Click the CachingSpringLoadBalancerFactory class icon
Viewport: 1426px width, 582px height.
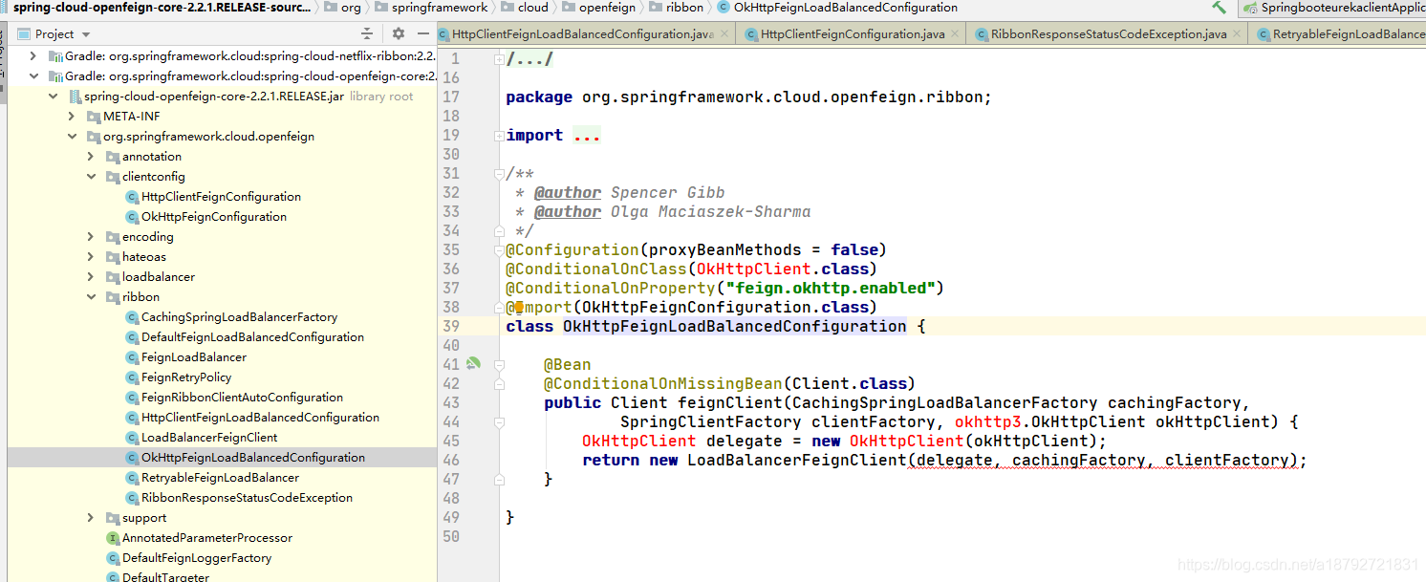point(133,317)
